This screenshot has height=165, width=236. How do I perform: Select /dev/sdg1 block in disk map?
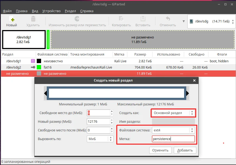24,40
